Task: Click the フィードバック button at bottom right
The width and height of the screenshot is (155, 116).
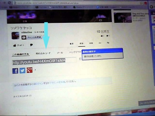Action: [147, 103]
